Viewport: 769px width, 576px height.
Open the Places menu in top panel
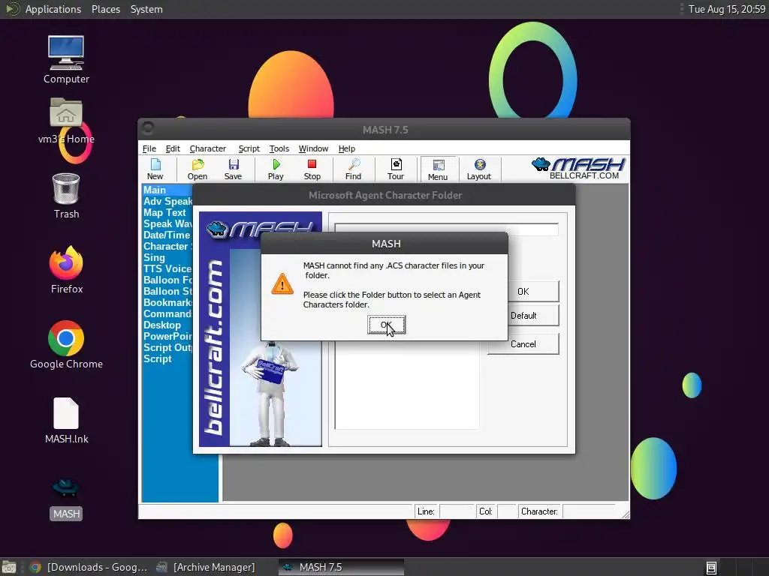(x=106, y=9)
